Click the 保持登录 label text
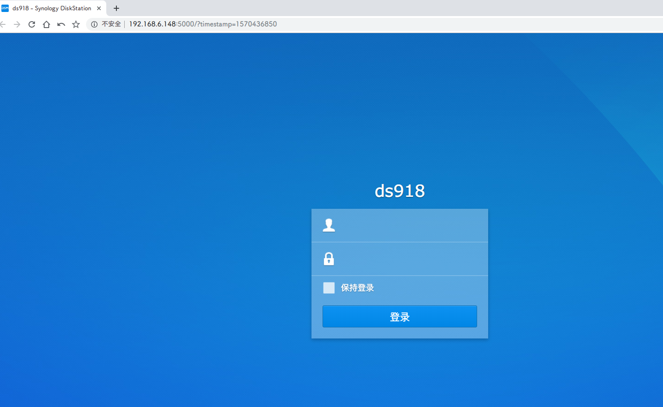The width and height of the screenshot is (663, 407). (x=357, y=288)
